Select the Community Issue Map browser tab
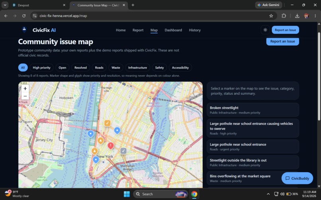Image resolution: width=321 pixels, height=200 pixels. (99, 5)
